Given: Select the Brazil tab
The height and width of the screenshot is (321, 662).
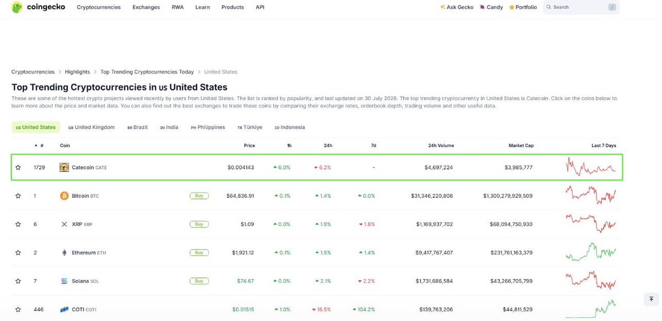Looking at the screenshot, I should pos(137,127).
